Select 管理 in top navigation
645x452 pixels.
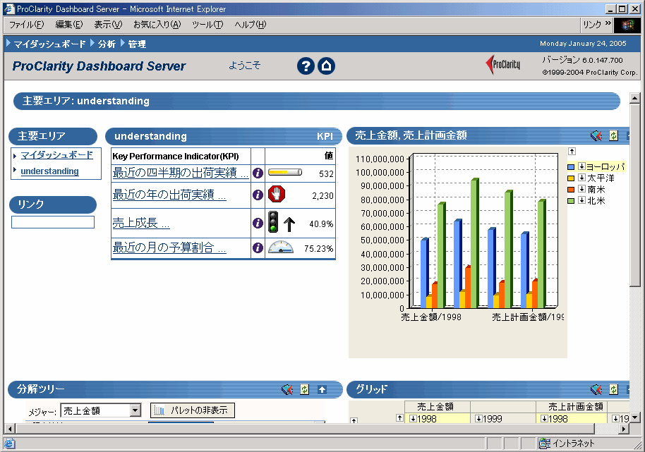137,44
